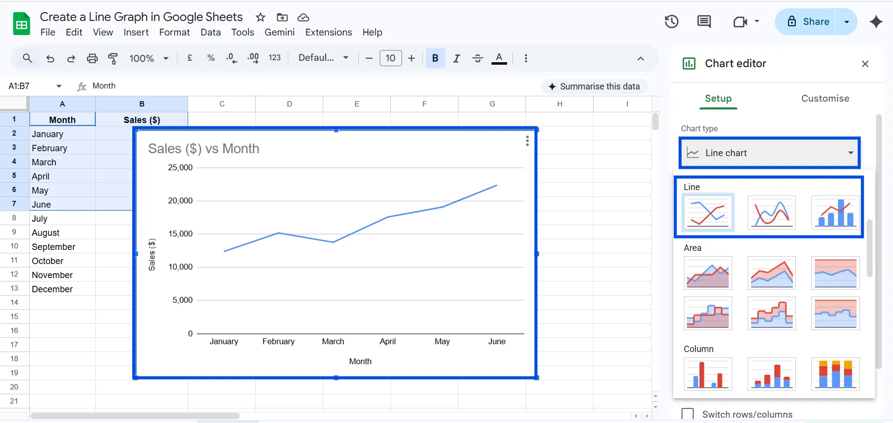The height and width of the screenshot is (423, 893).
Task: Open the Line chart type dropdown
Action: coord(770,153)
